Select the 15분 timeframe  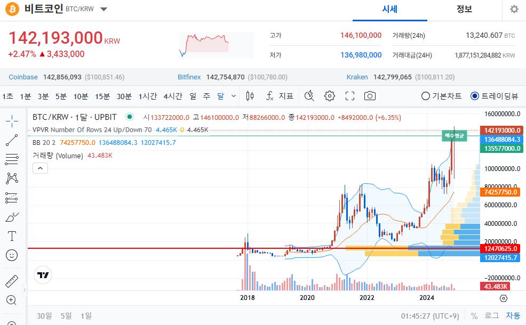click(102, 96)
